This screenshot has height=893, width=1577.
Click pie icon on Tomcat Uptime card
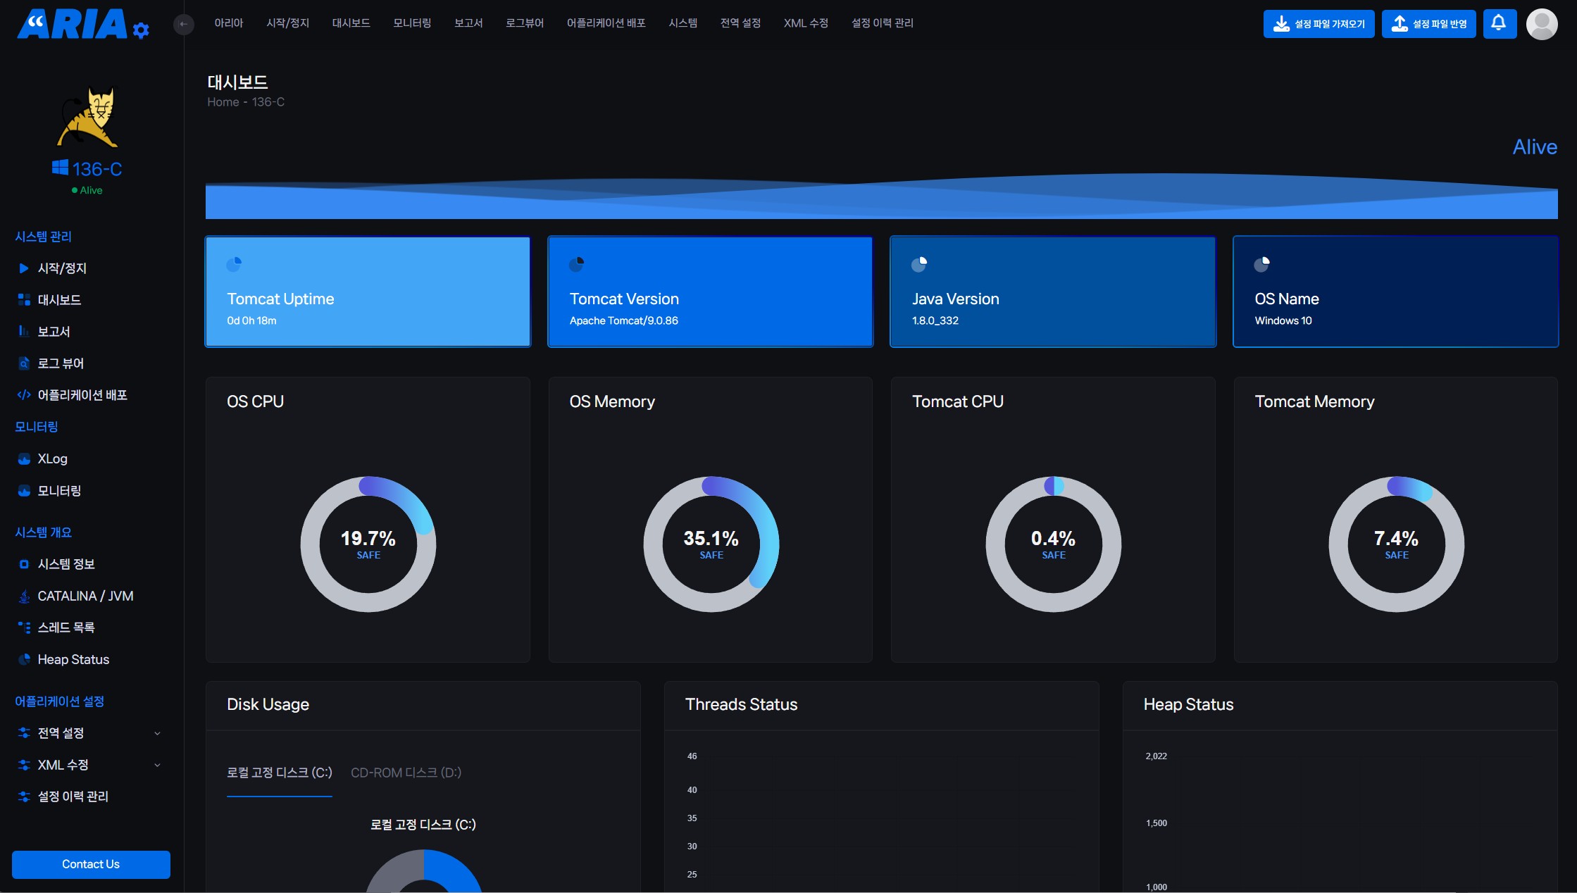[x=234, y=264]
